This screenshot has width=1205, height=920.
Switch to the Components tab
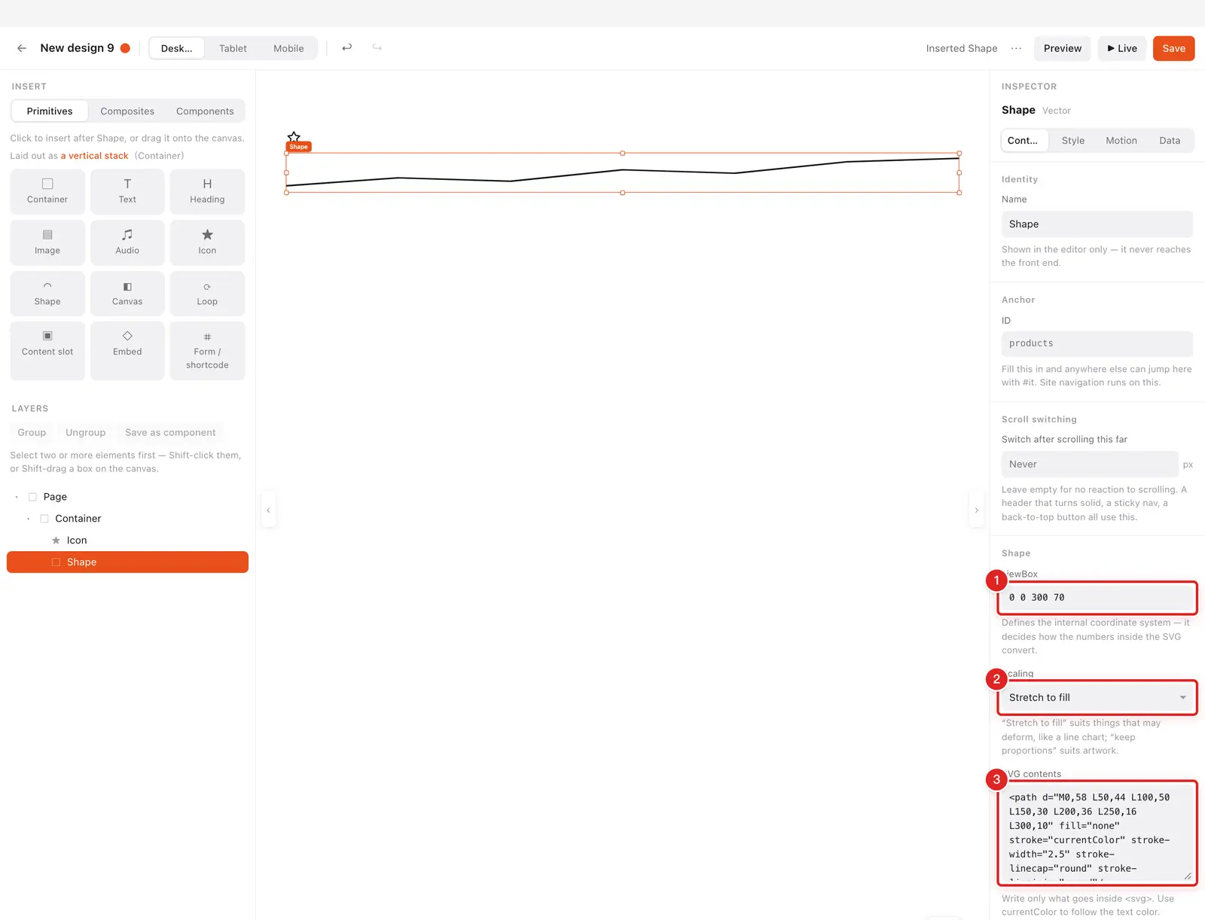[x=205, y=111]
